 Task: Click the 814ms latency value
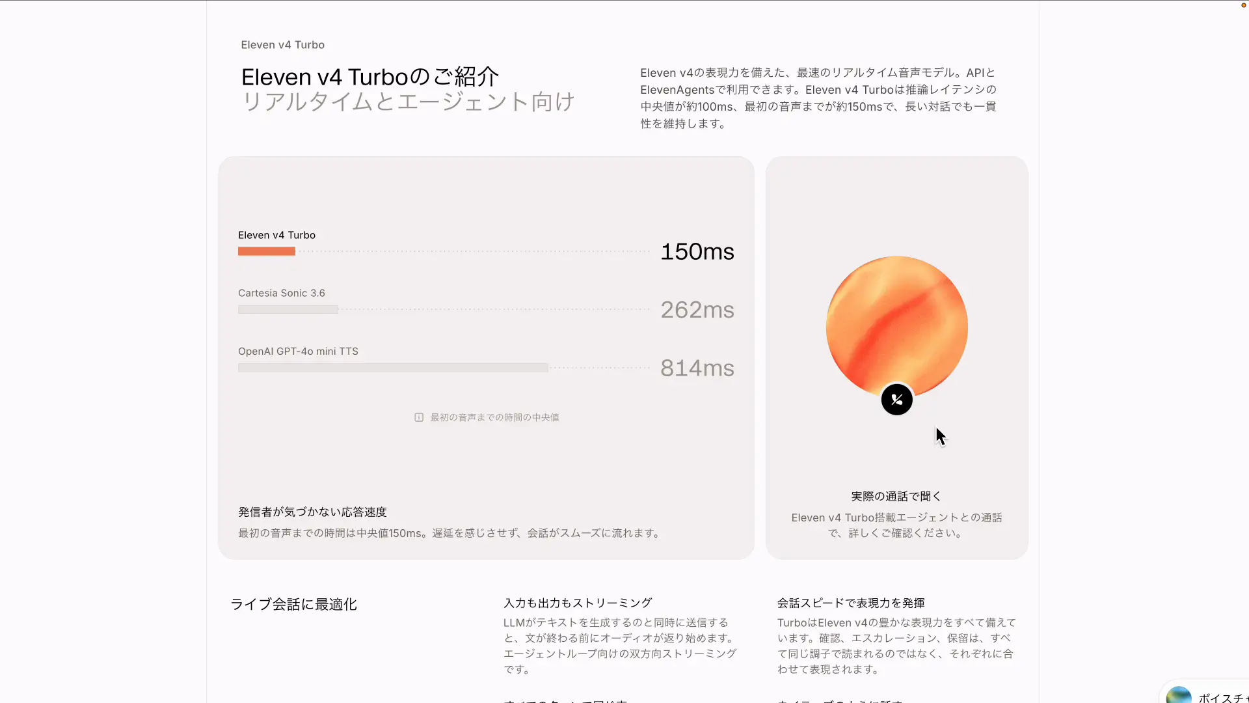697,368
